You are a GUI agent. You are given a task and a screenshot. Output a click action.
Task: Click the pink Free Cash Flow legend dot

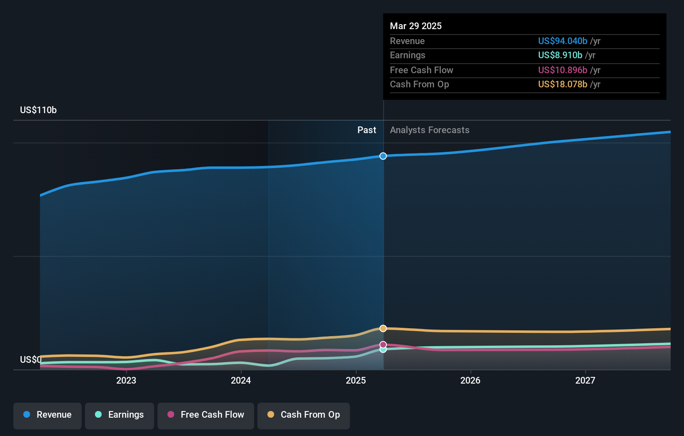click(x=172, y=415)
